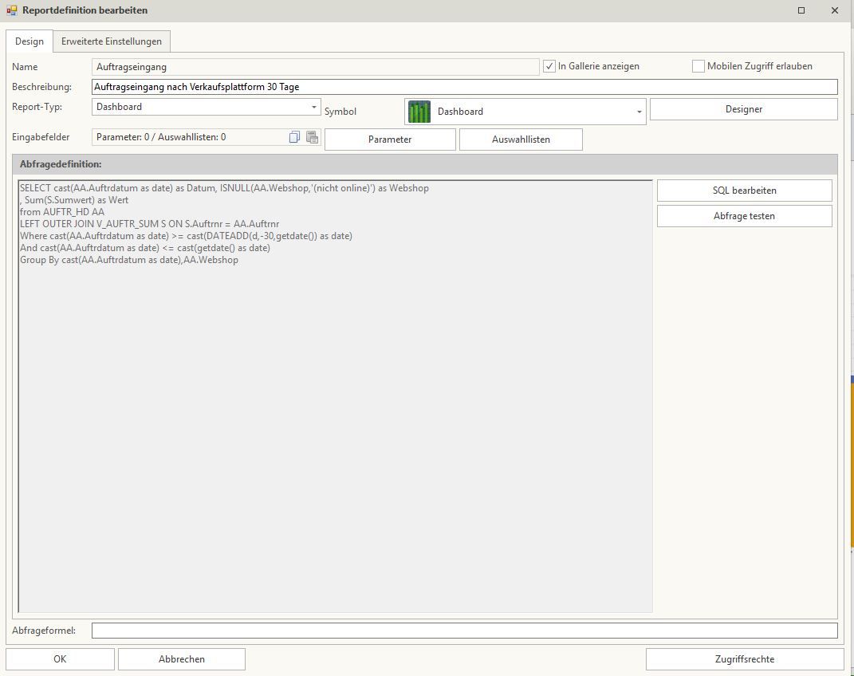Close the Reportdefinition bearbeiten dialog
The height and width of the screenshot is (676, 854).
[x=835, y=10]
